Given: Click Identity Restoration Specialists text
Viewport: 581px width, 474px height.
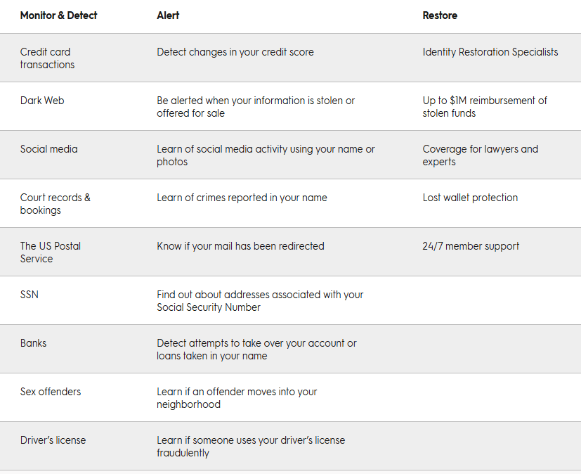Looking at the screenshot, I should point(490,52).
